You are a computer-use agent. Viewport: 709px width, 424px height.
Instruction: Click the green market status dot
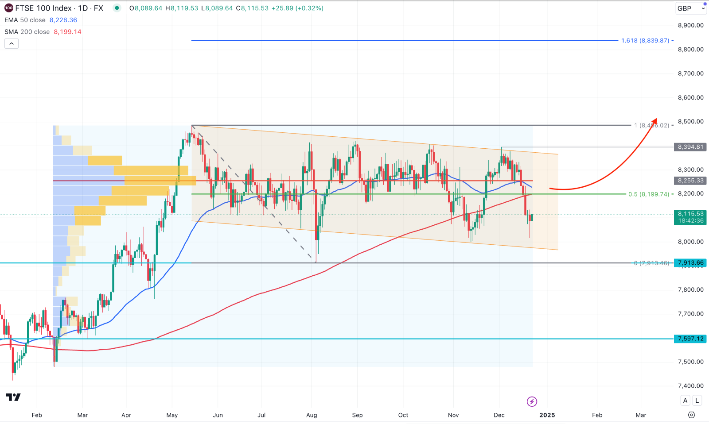[117, 8]
